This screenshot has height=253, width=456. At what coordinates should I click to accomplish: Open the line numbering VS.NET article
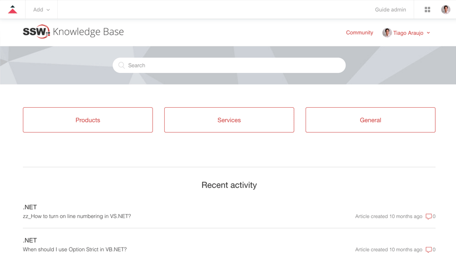pos(77,217)
